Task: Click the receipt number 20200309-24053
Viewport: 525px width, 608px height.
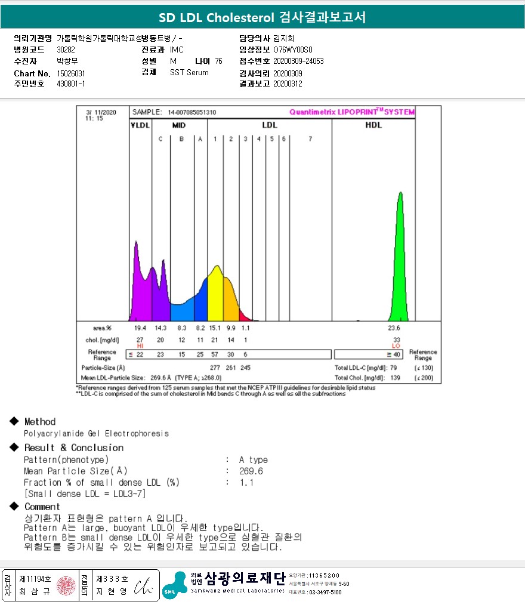Action: coord(298,61)
